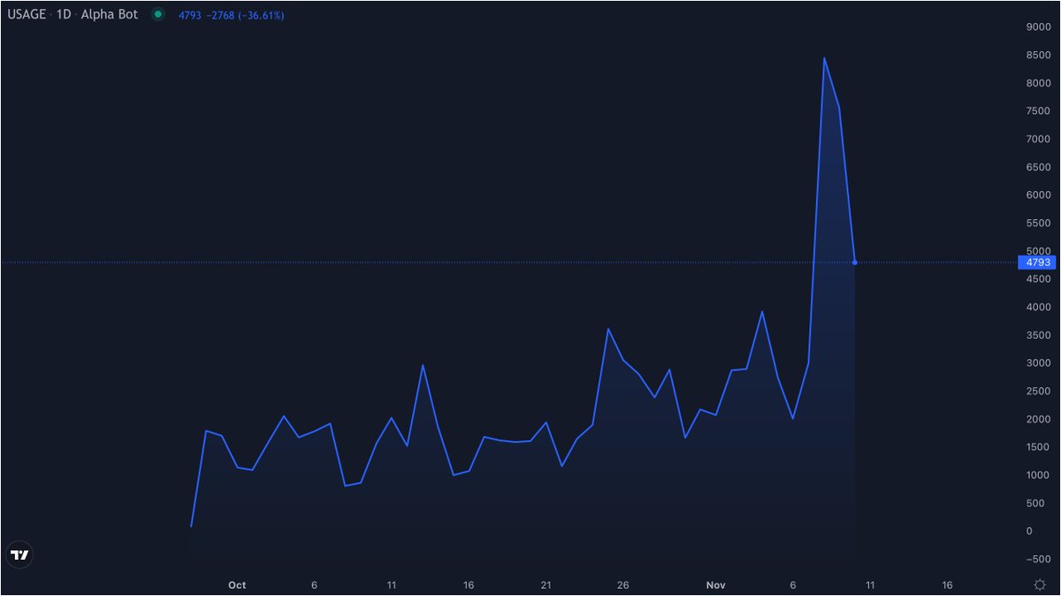Click the last data point marker dot
Image resolution: width=1061 pixels, height=596 pixels.
point(855,263)
